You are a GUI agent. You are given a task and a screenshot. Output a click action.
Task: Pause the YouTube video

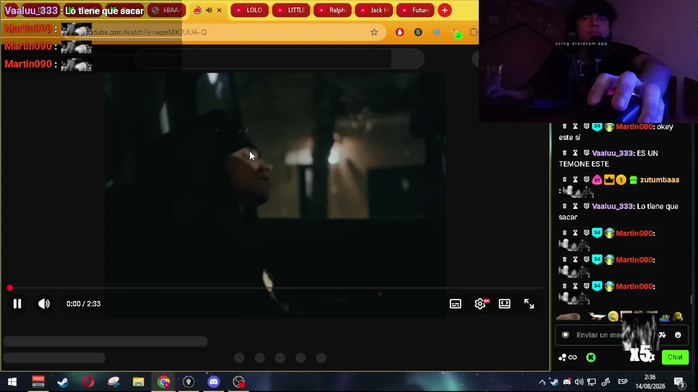tap(17, 304)
